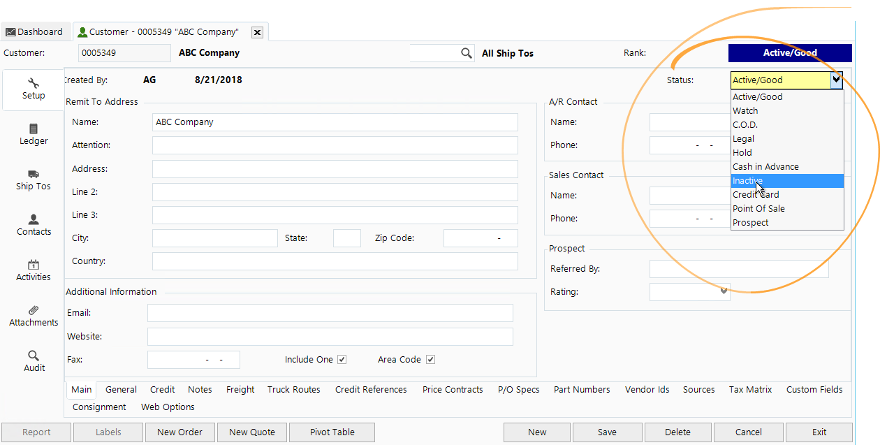Image resolution: width=887 pixels, height=445 pixels.
Task: Open the Ledger sidebar section
Action: click(x=34, y=134)
